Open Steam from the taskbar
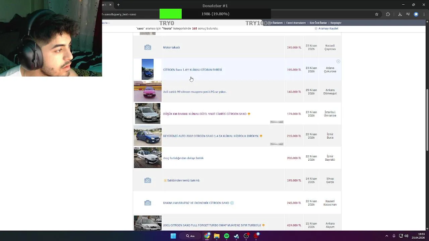Viewport: 429px width, 241px height. (x=237, y=236)
